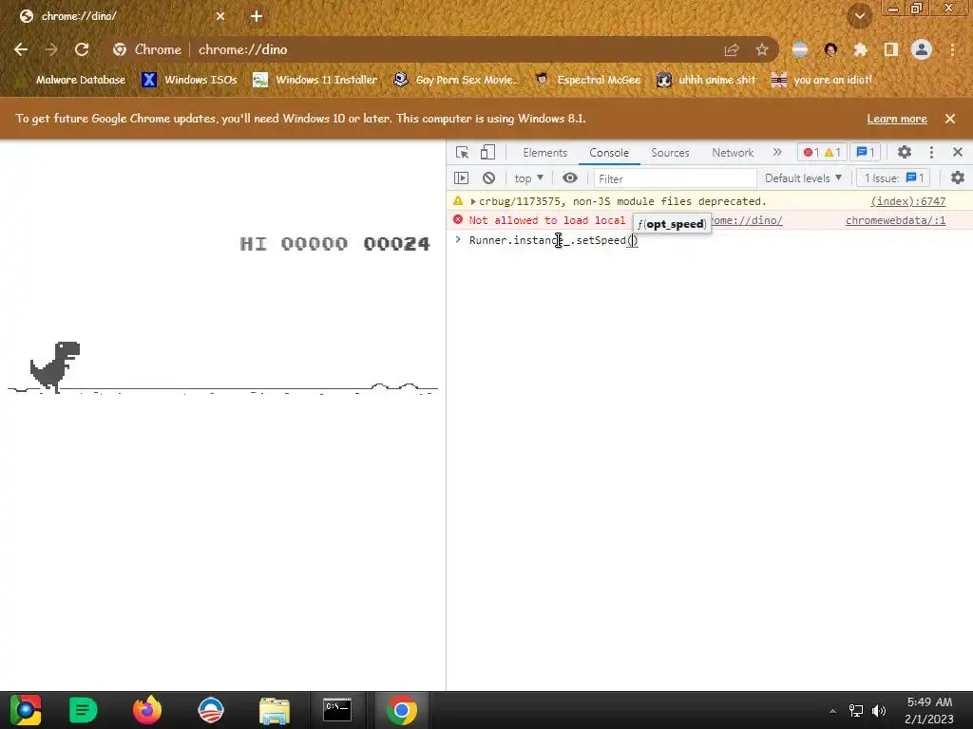973x729 pixels.
Task: Click the Learn more link in the update bar
Action: coord(897,119)
